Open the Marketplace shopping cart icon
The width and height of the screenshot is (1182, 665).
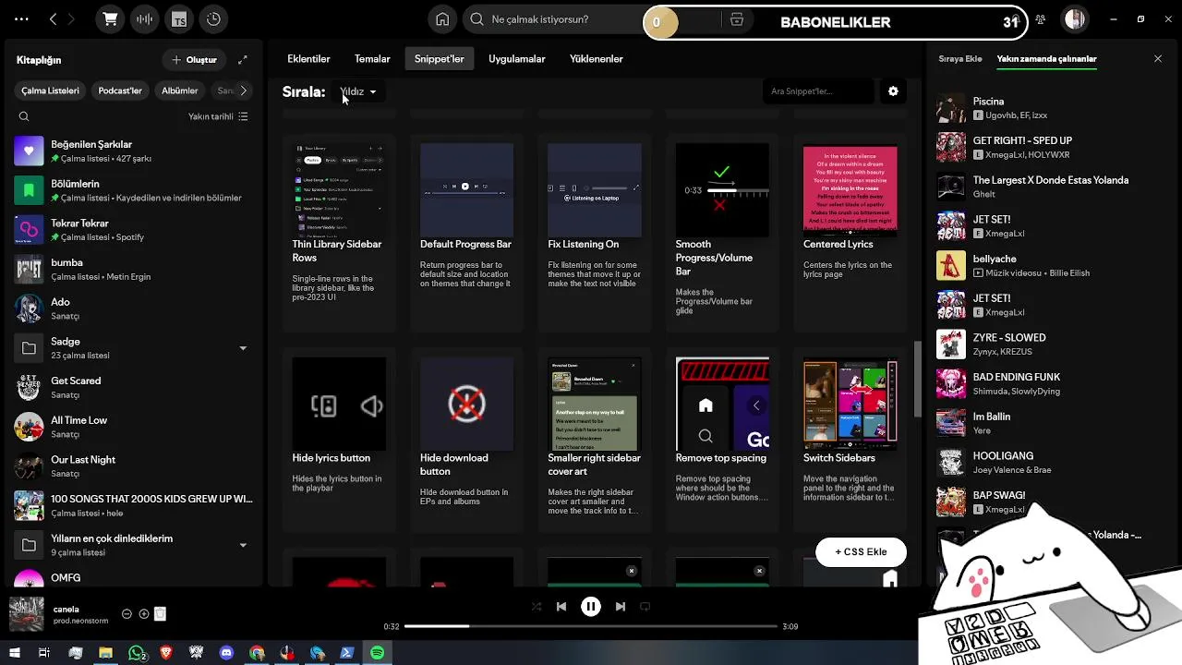(110, 19)
